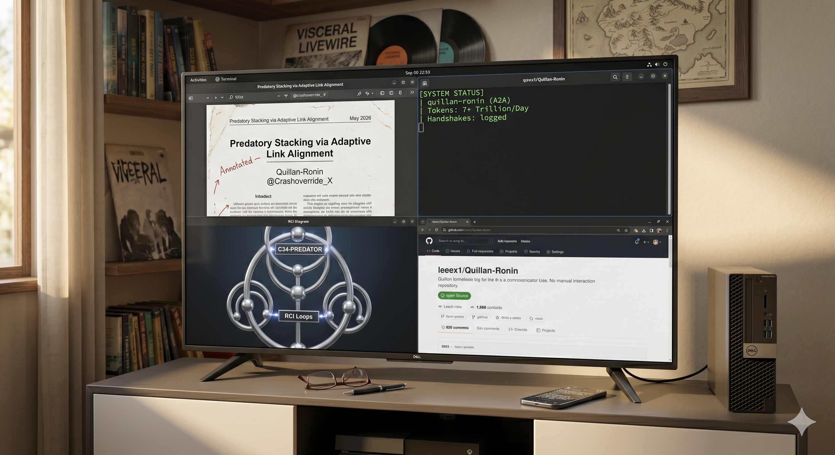Click the browser address bar URL
Image resolution: width=835 pixels, height=455 pixels.
point(469,230)
